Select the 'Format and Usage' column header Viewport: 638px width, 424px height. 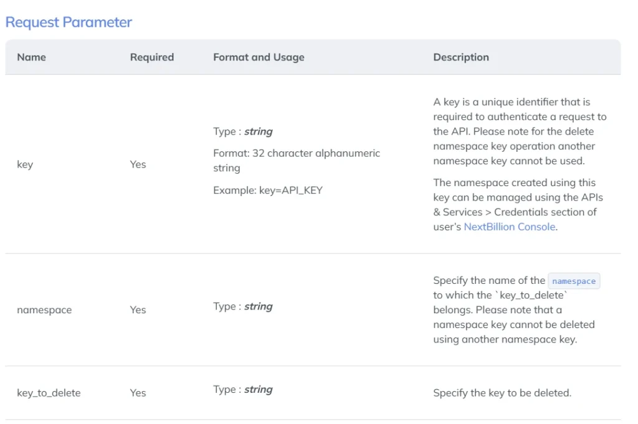coord(259,57)
